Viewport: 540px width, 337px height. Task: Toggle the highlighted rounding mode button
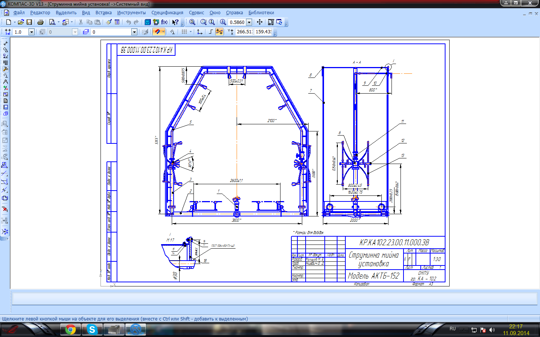(x=219, y=32)
